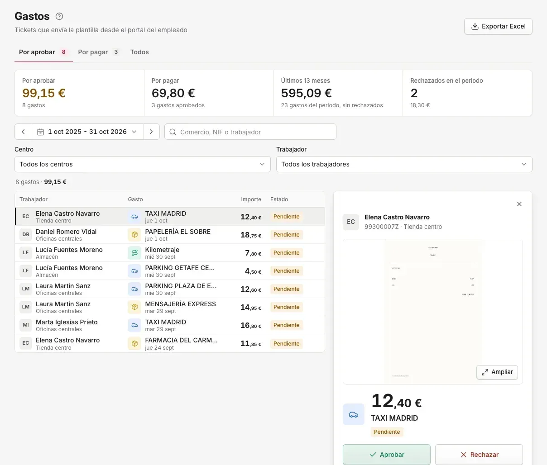Click the large car category icon in detail panel

(x=354, y=414)
